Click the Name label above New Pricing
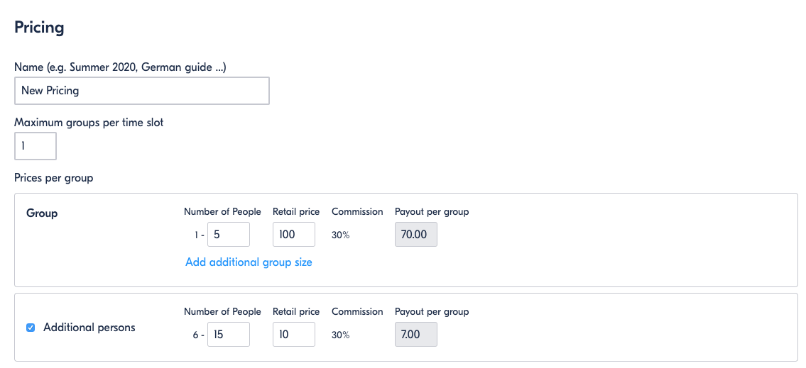This screenshot has width=806, height=368. coord(125,67)
